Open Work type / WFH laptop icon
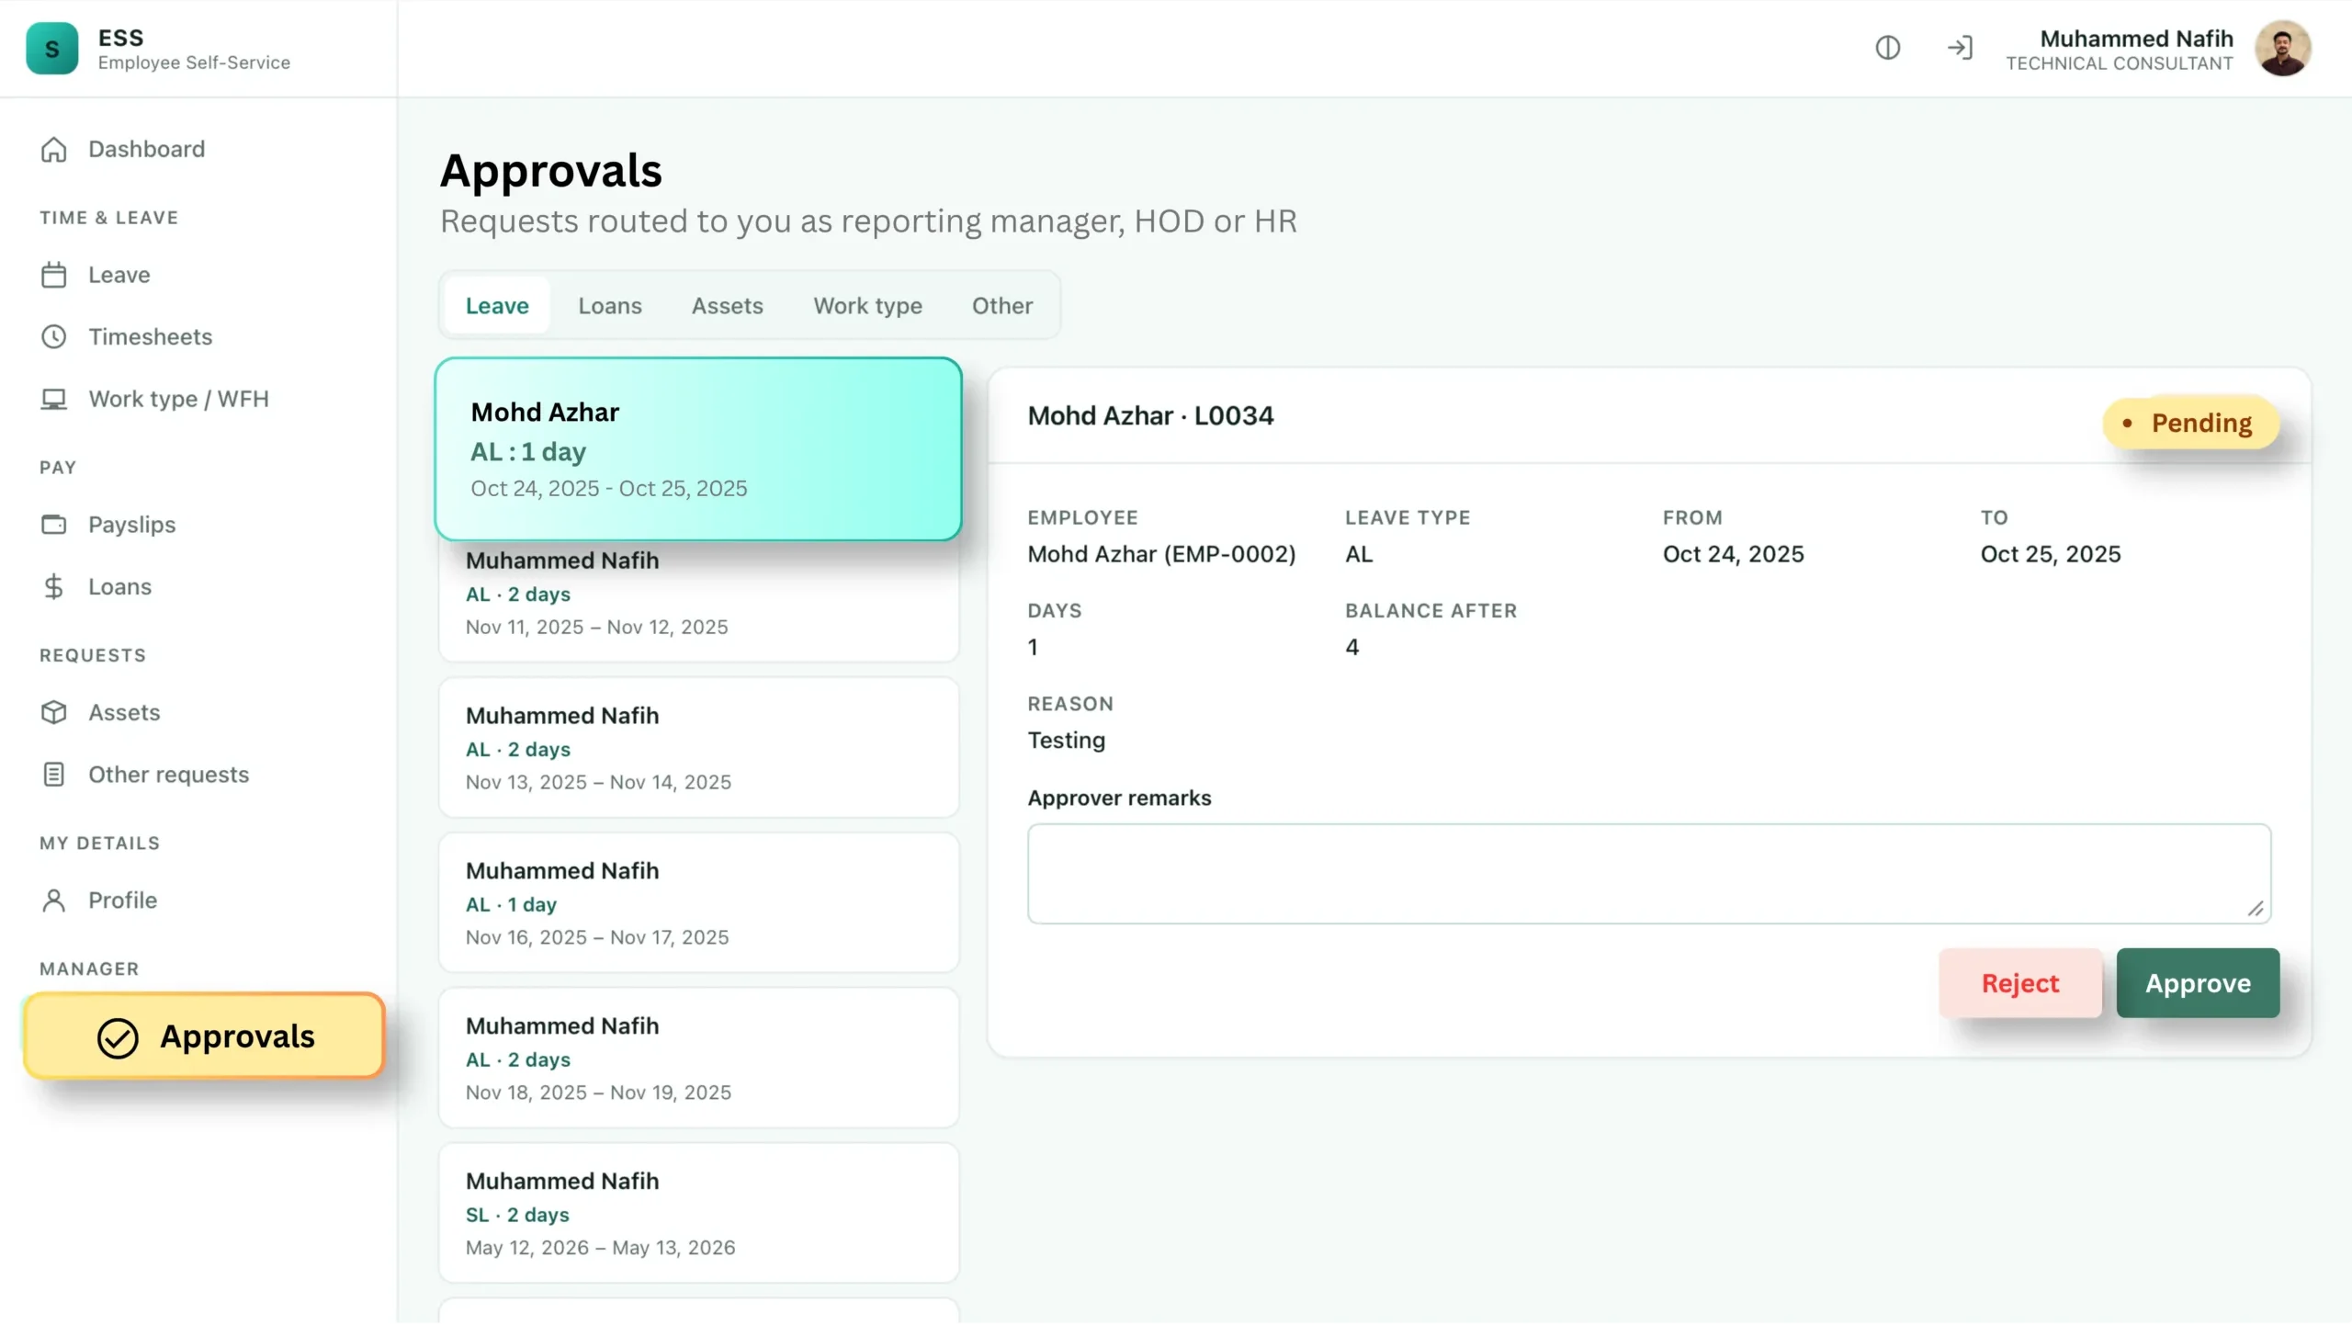 [x=54, y=399]
